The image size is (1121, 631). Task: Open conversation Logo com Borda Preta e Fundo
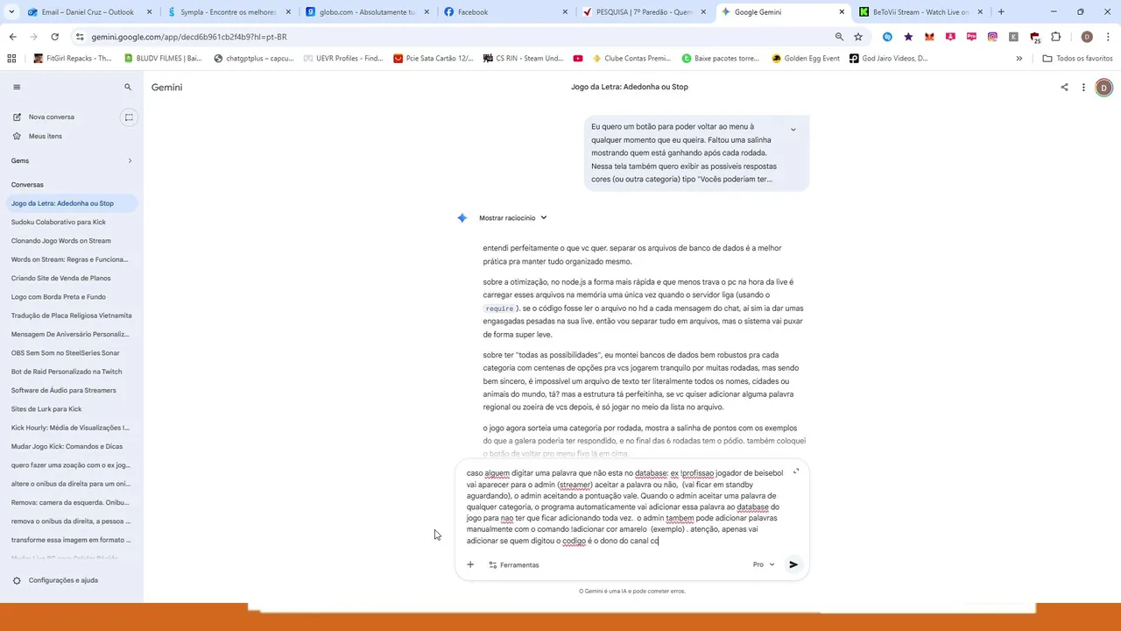[x=59, y=297]
